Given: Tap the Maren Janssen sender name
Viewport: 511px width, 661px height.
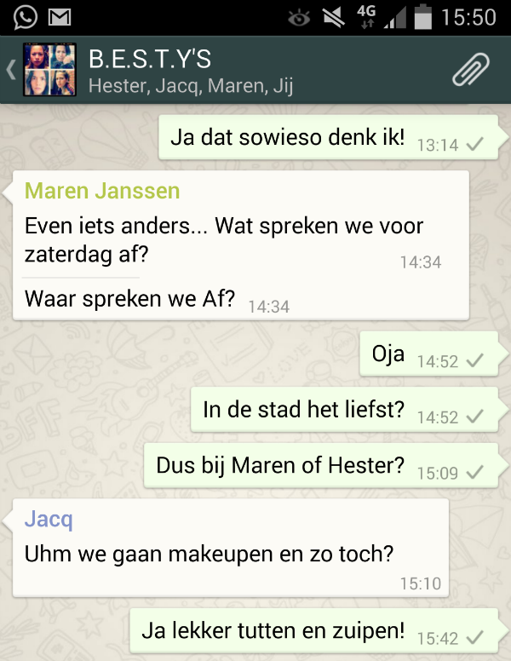Looking at the screenshot, I should (102, 191).
